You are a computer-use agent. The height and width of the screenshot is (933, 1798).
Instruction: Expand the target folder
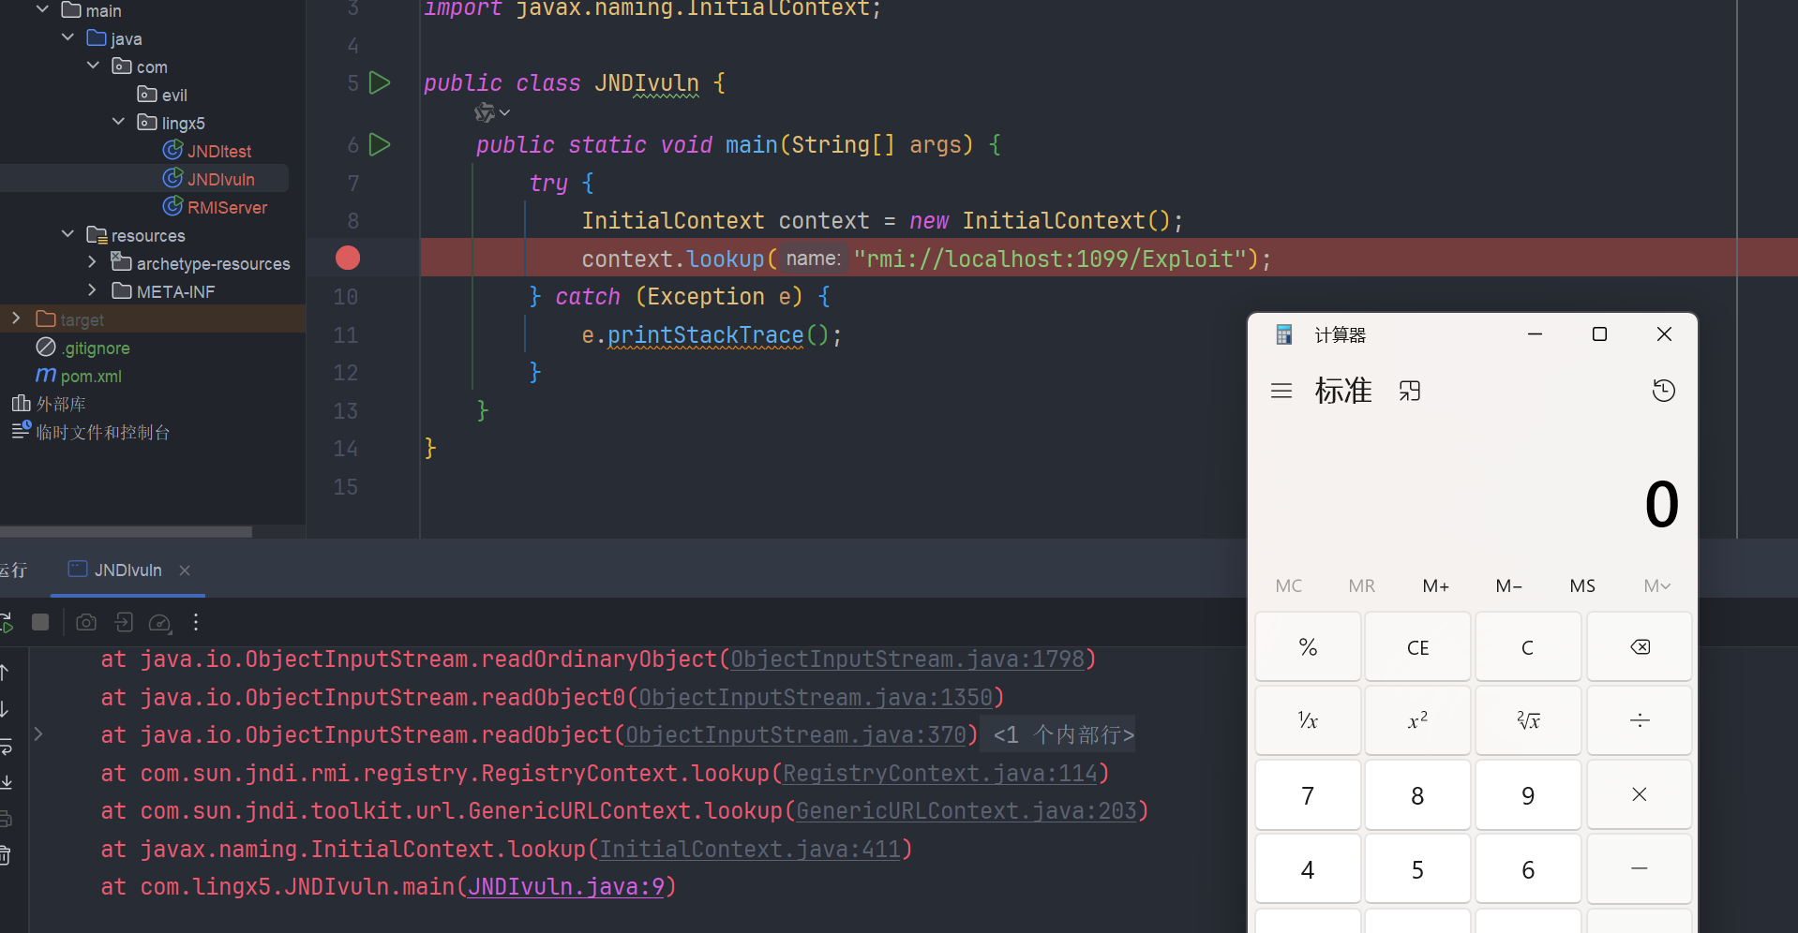16,318
